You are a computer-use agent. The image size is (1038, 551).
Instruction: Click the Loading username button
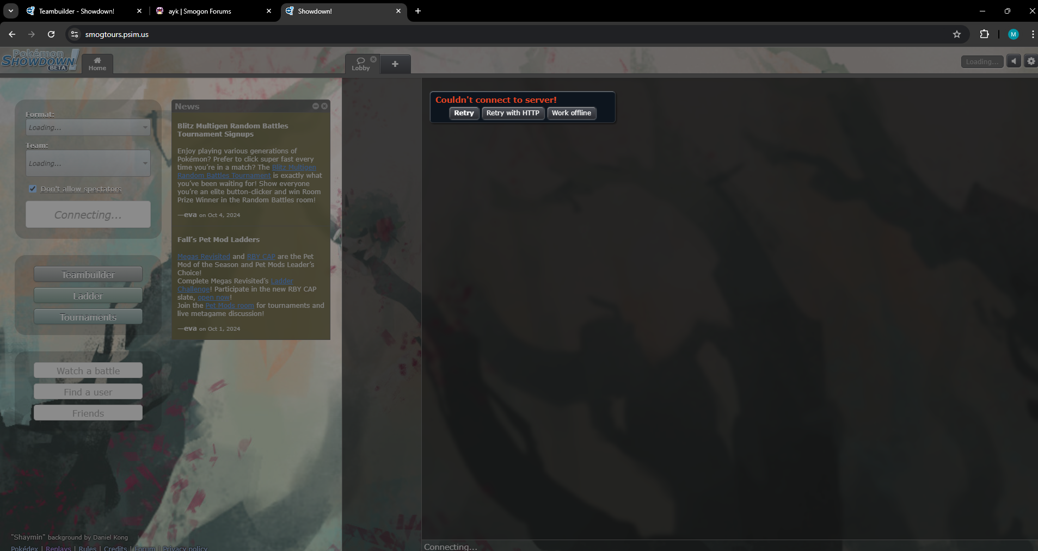tap(982, 61)
